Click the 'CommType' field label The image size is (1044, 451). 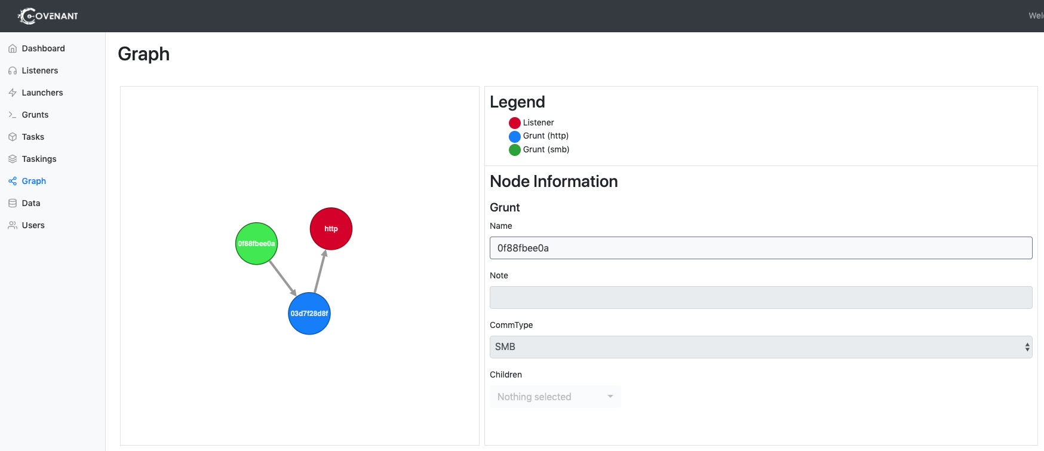point(511,325)
